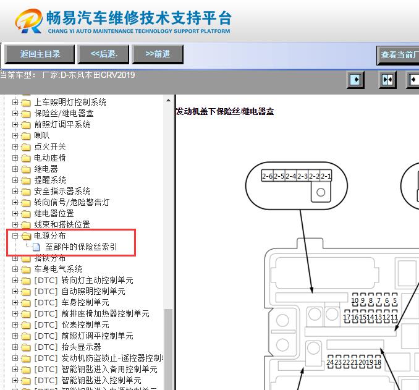This screenshot has height=390, width=419.
Task: Click the 电源分布 open folder icon
Action: point(26,236)
